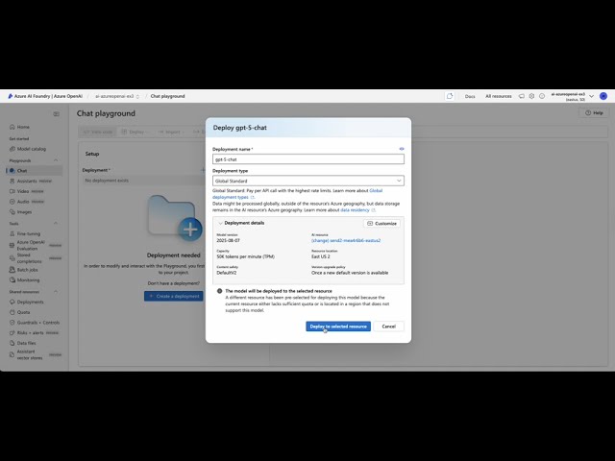Screen dimensions: 615x461
Task: Collapse the Playgrounds section
Action: 56,160
